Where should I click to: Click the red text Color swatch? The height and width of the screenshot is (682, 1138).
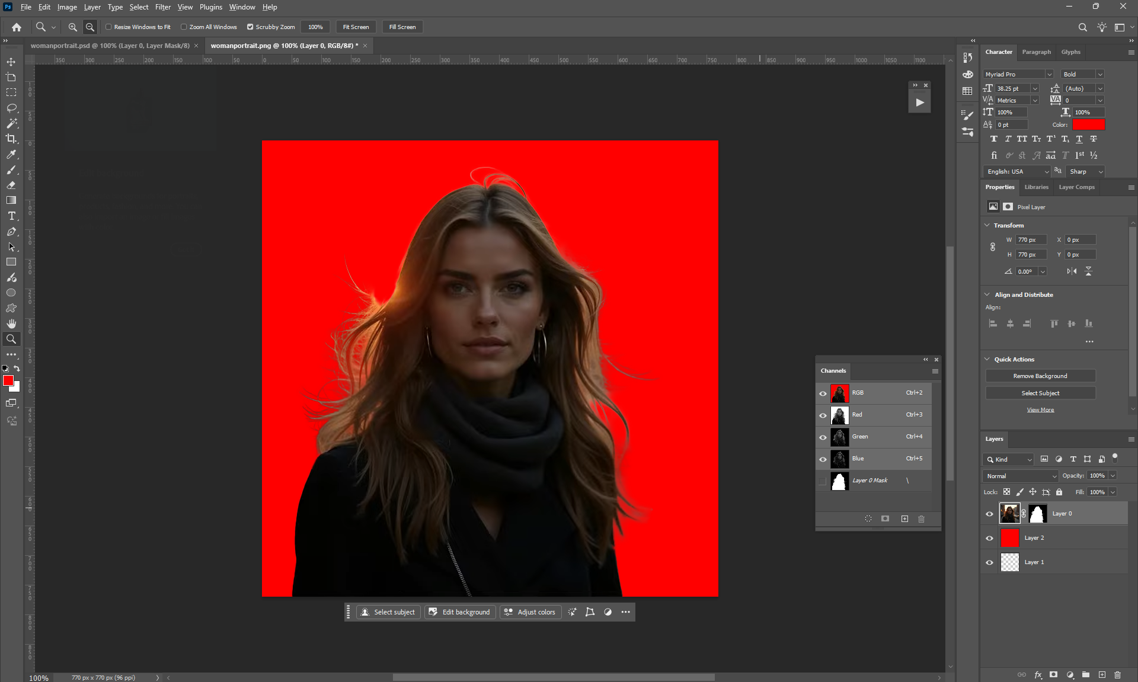pos(1088,125)
